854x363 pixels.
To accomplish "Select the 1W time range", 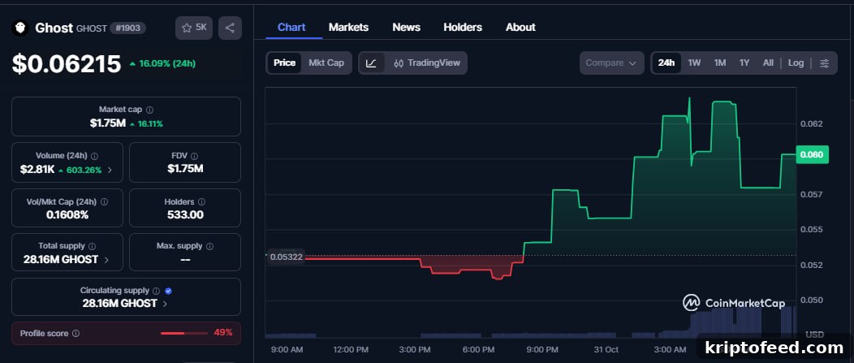I will coord(694,63).
